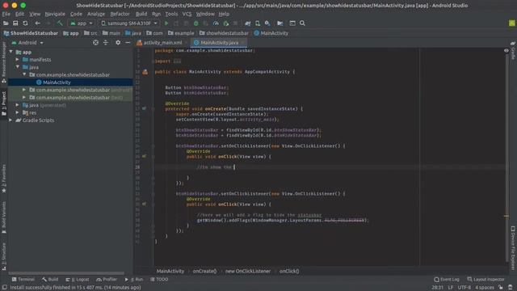Expand the androidTest com.example.showhidestatusbar package
The image size is (517, 291).
tap(24, 90)
